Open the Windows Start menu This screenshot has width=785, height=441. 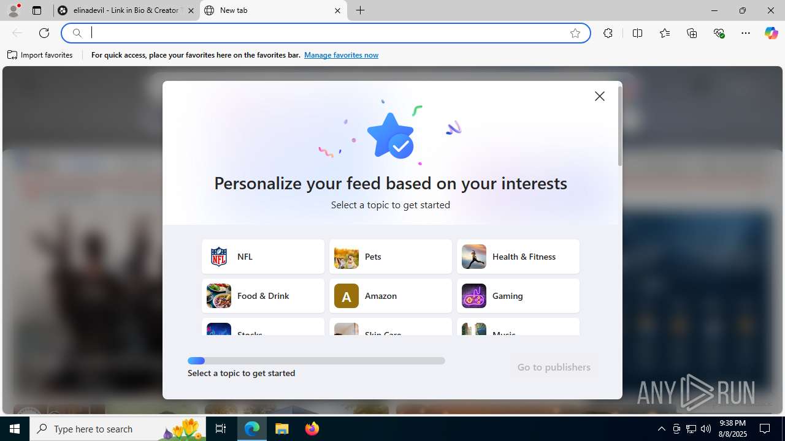pos(15,429)
